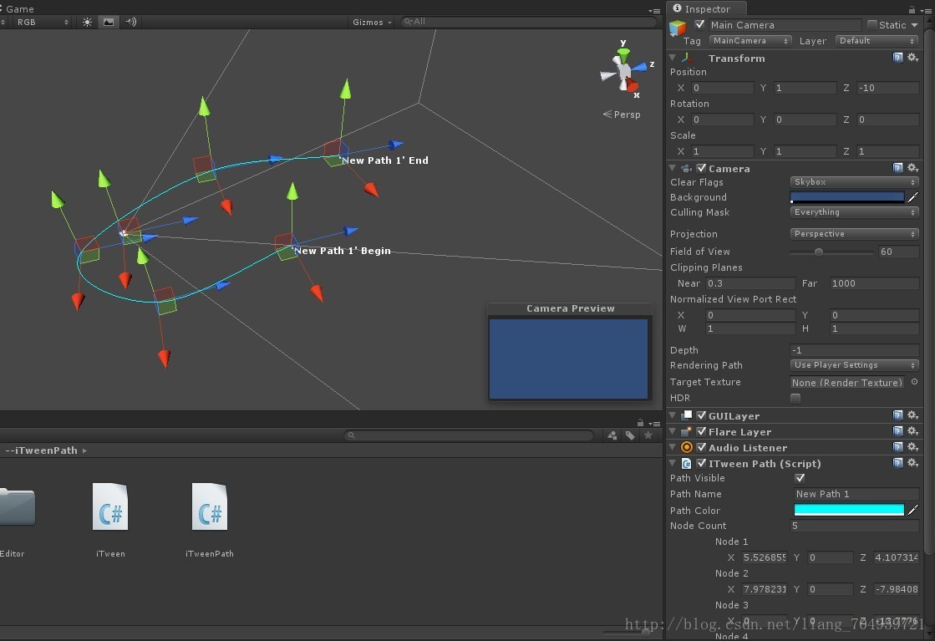Disable the Camera component checkbox
The width and height of the screenshot is (935, 641).
[x=701, y=168]
